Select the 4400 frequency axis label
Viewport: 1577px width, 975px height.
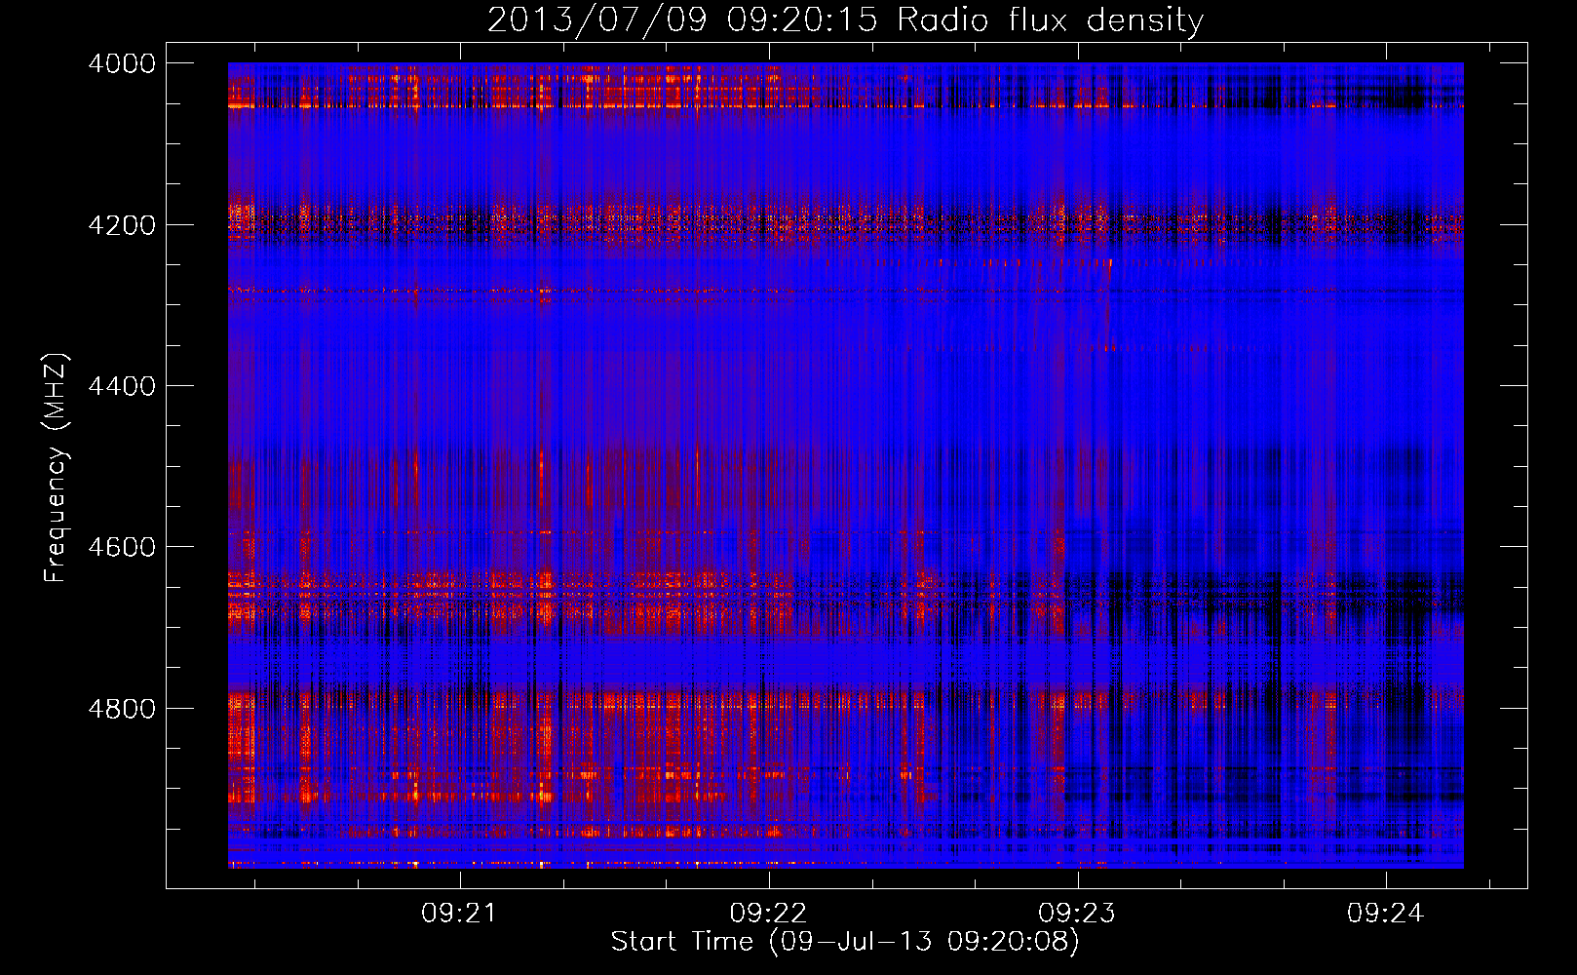point(122,386)
